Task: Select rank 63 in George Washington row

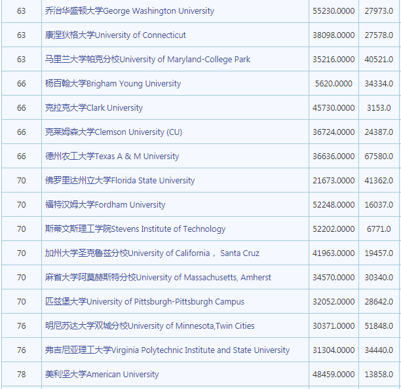Action: (x=22, y=11)
